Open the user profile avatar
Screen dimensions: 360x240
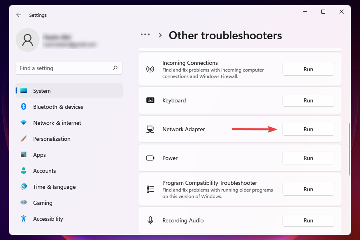28,40
